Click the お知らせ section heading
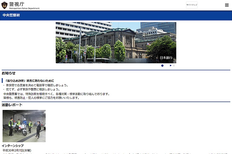This screenshot has height=154, width=232. (x=8, y=73)
